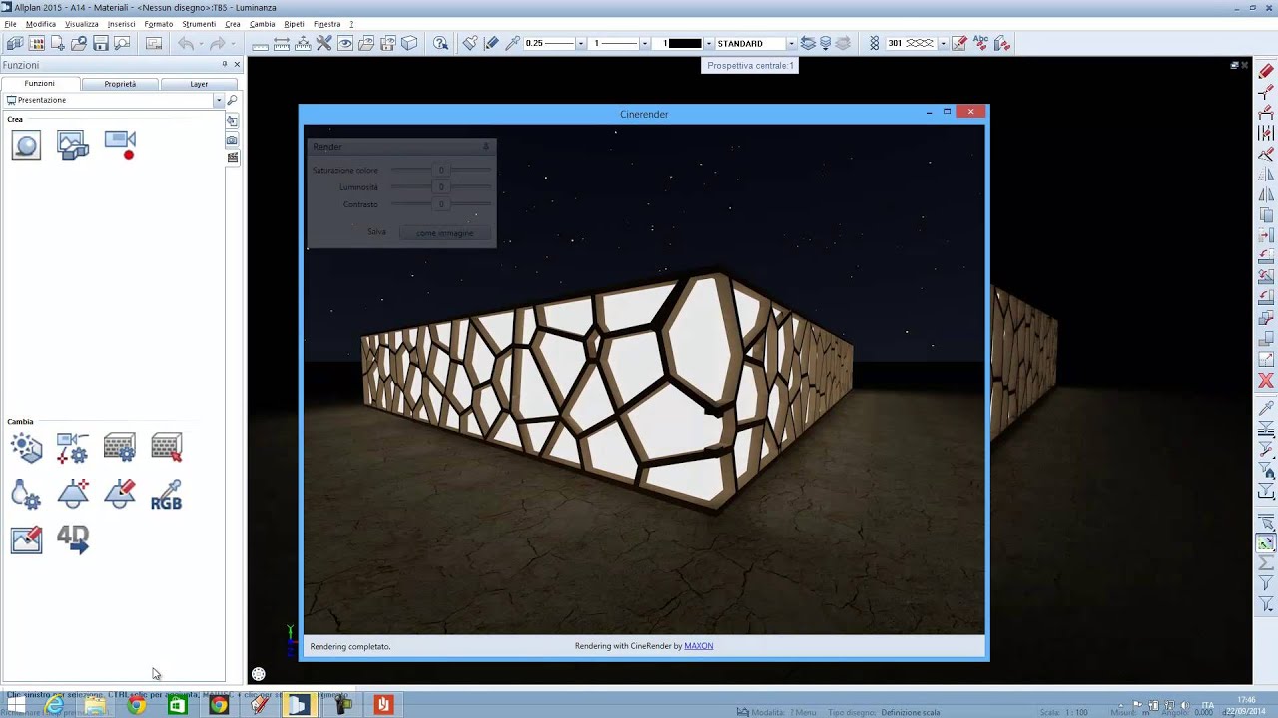The image size is (1278, 718).
Task: Click the black color swatch in top toolbar
Action: point(684,43)
